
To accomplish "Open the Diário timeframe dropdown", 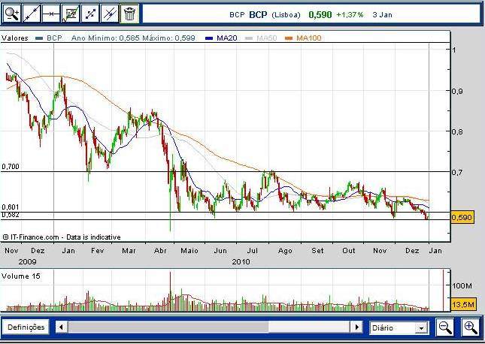I will click(x=399, y=327).
